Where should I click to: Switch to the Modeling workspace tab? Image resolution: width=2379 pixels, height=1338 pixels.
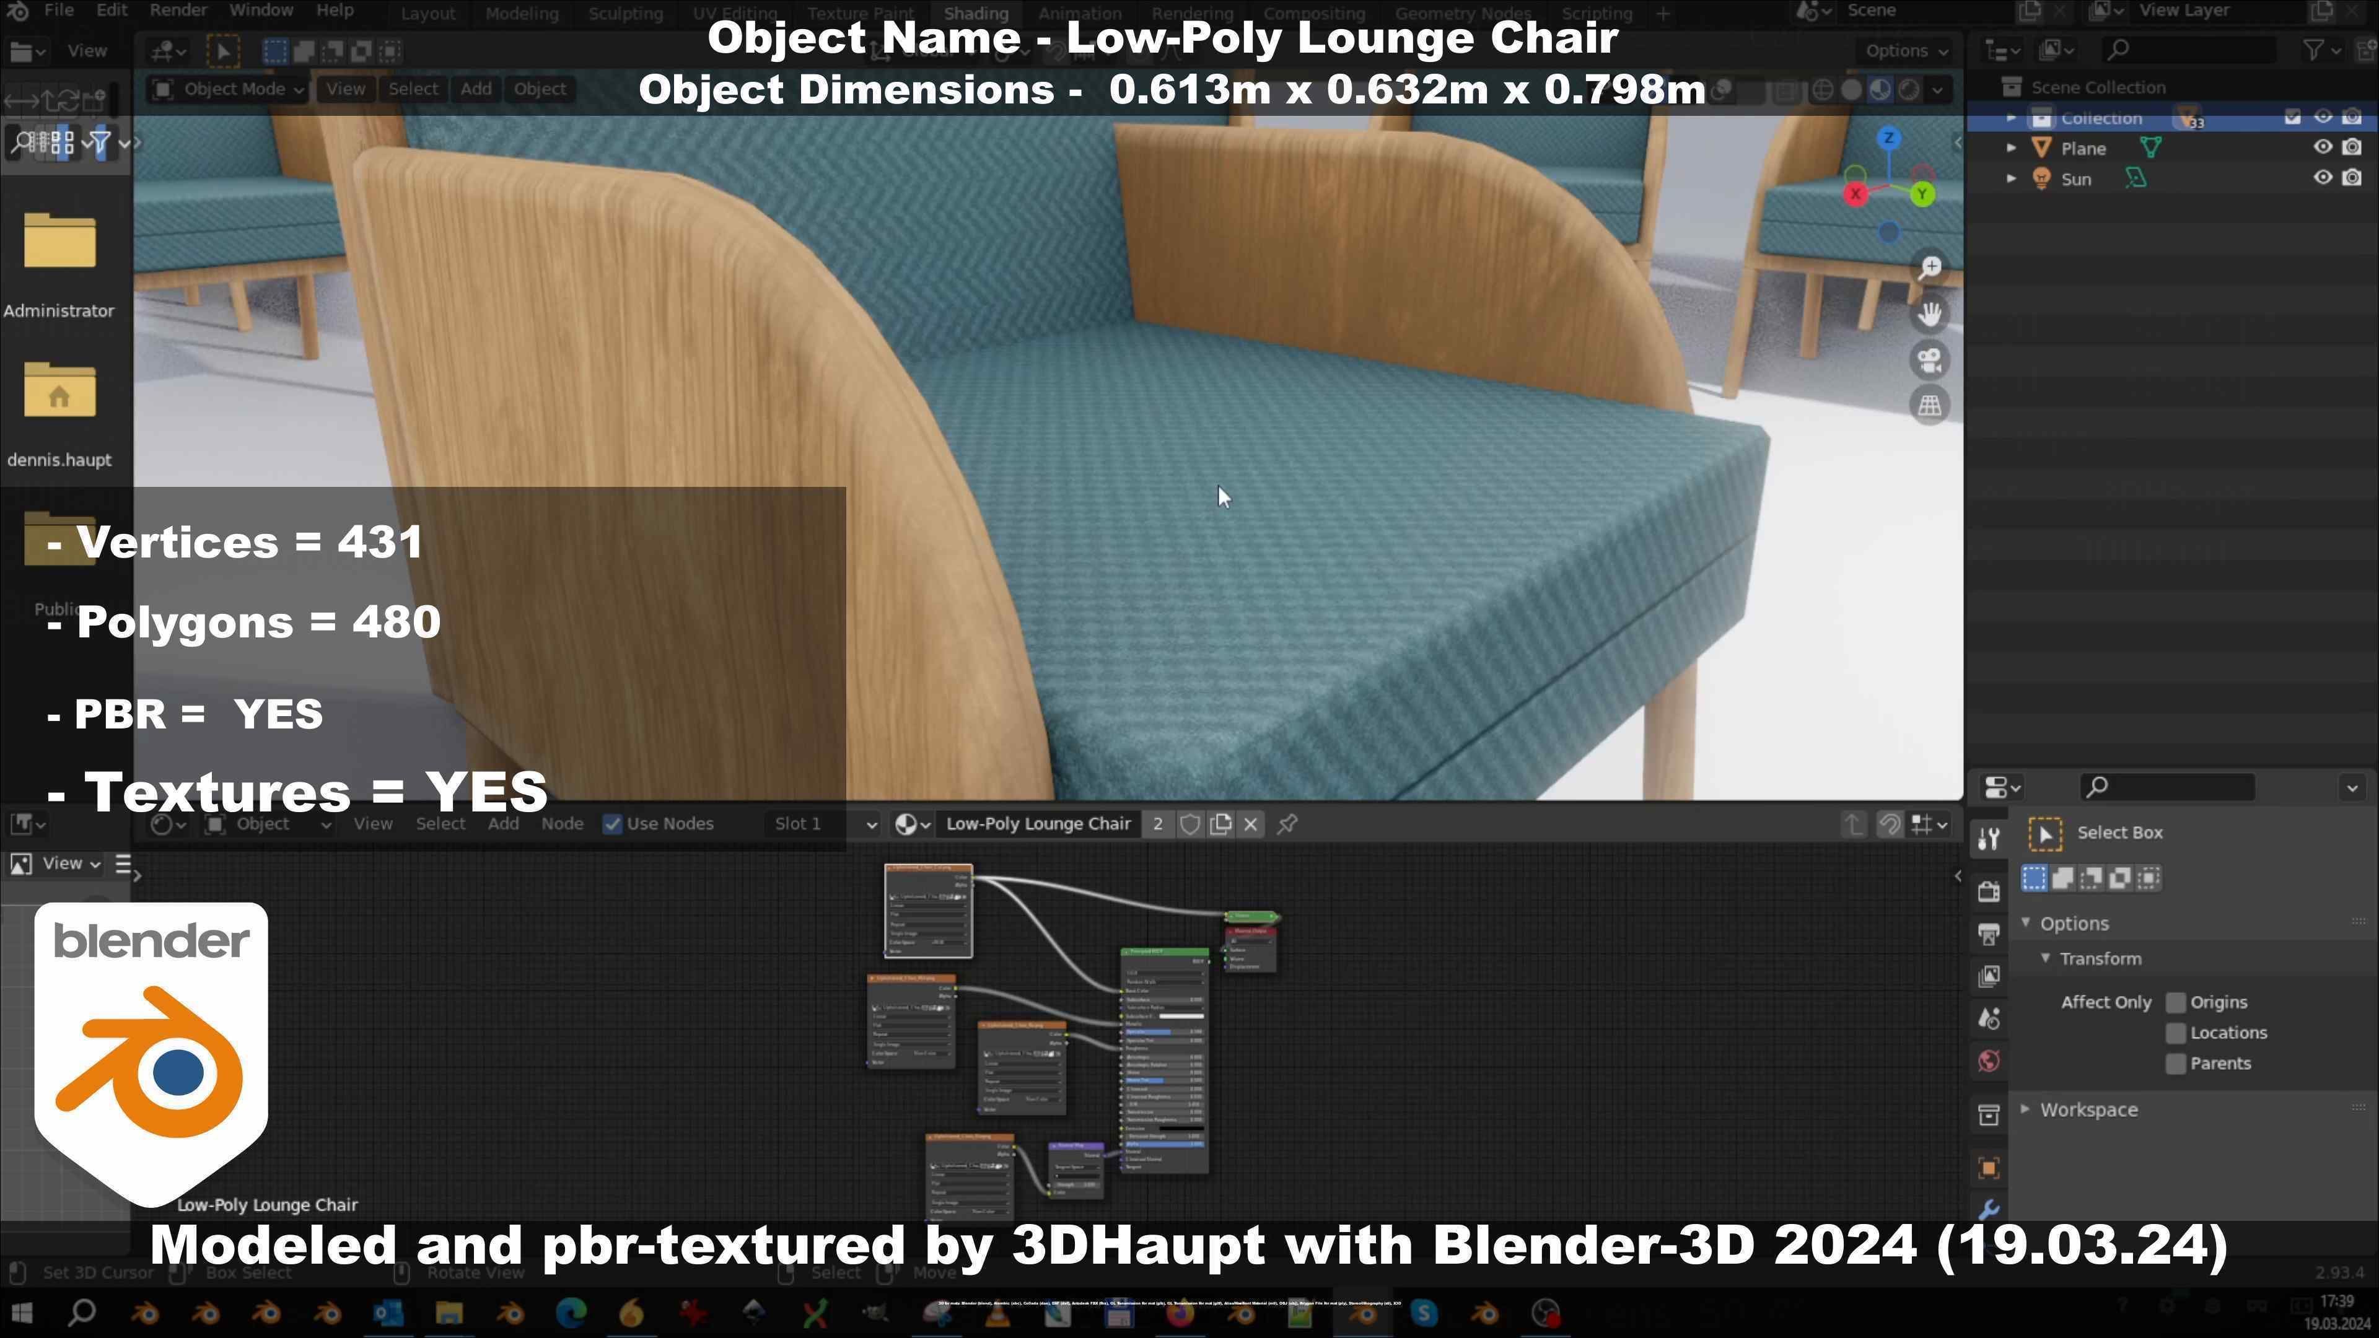tap(522, 14)
